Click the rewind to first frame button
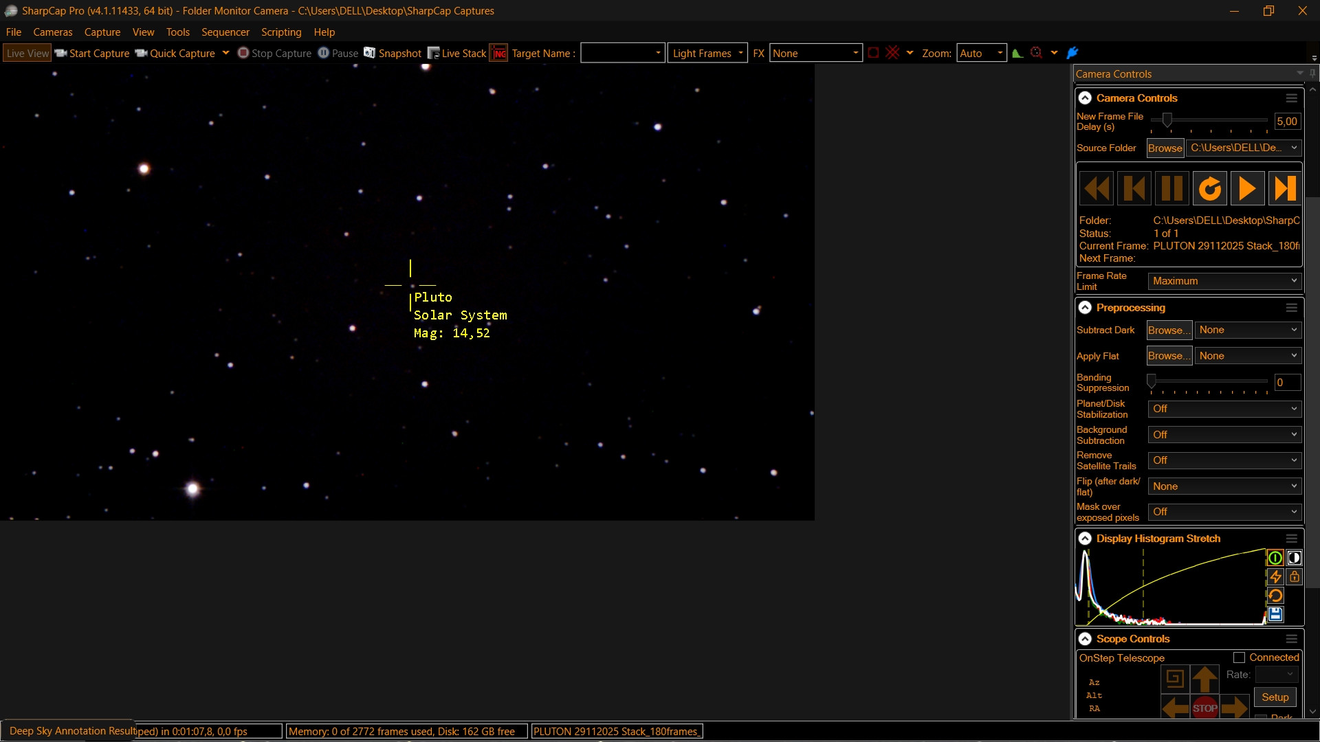 [1096, 188]
